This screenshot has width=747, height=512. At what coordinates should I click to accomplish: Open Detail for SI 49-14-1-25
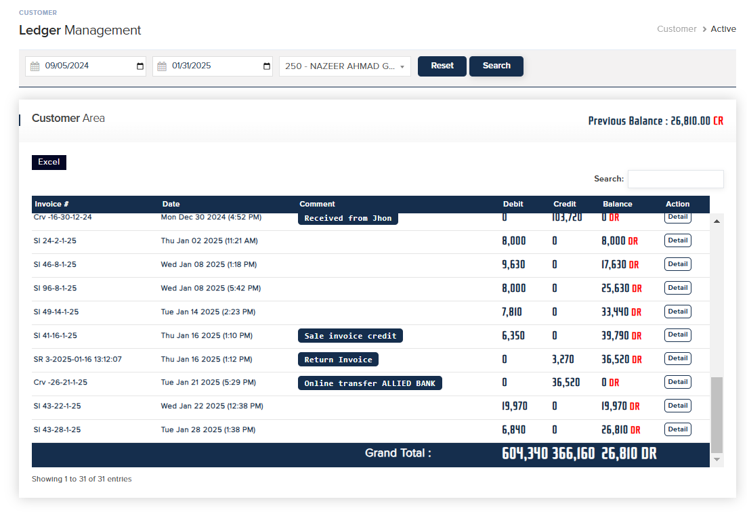click(677, 312)
